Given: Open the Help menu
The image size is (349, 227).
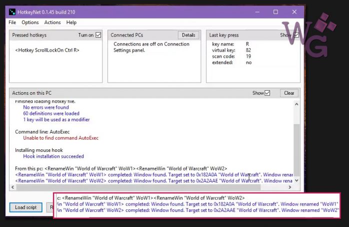Looking at the screenshot, I should pos(71,23).
